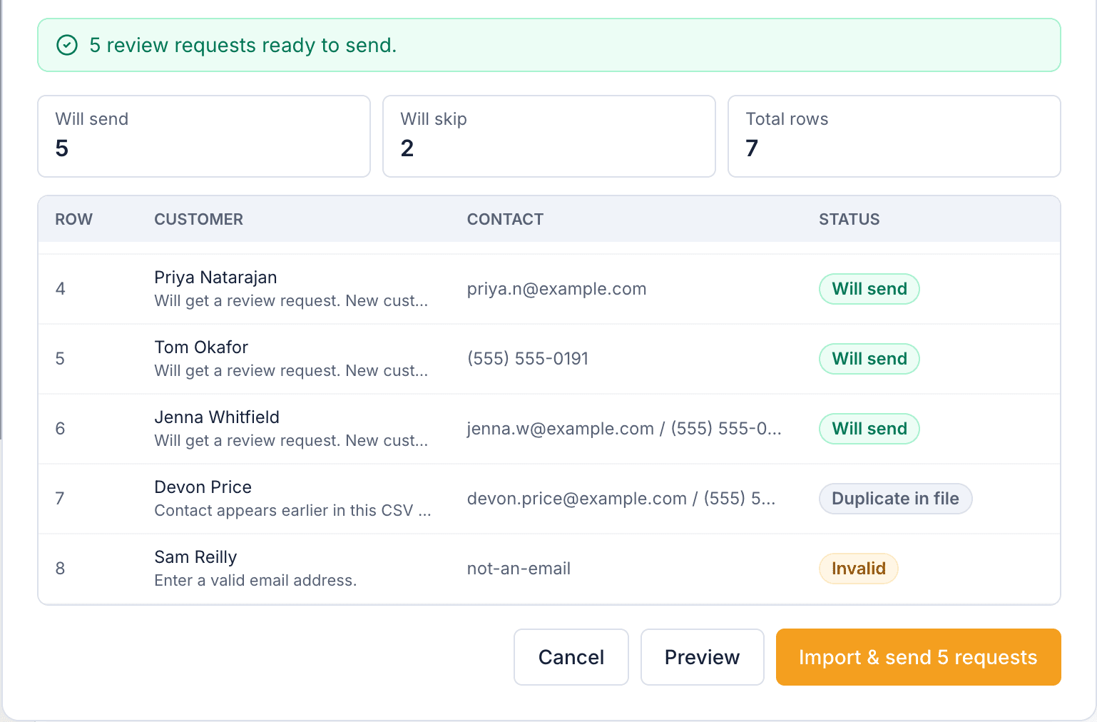
Task: Click 'Contact appears earlier in this CSV' note
Action: click(292, 511)
